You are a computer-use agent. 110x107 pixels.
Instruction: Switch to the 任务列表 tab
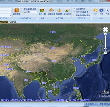(x=13, y=22)
